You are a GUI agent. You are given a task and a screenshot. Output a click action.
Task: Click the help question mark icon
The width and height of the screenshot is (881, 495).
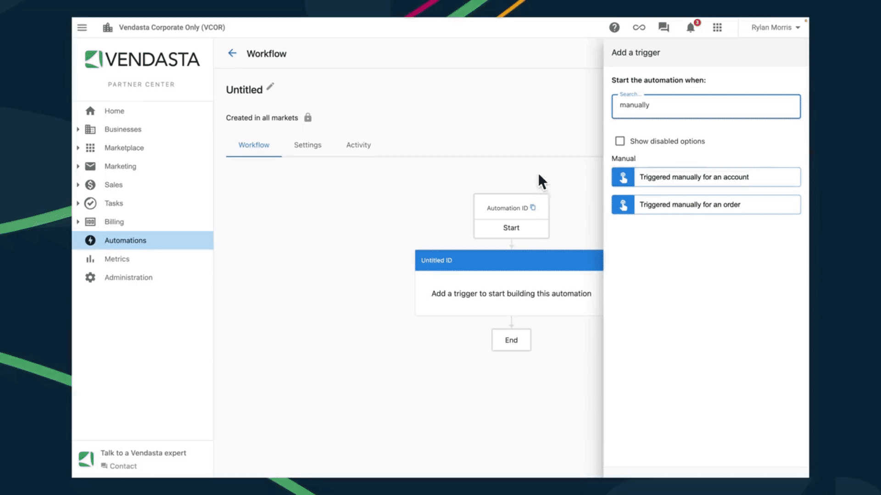[x=614, y=27]
